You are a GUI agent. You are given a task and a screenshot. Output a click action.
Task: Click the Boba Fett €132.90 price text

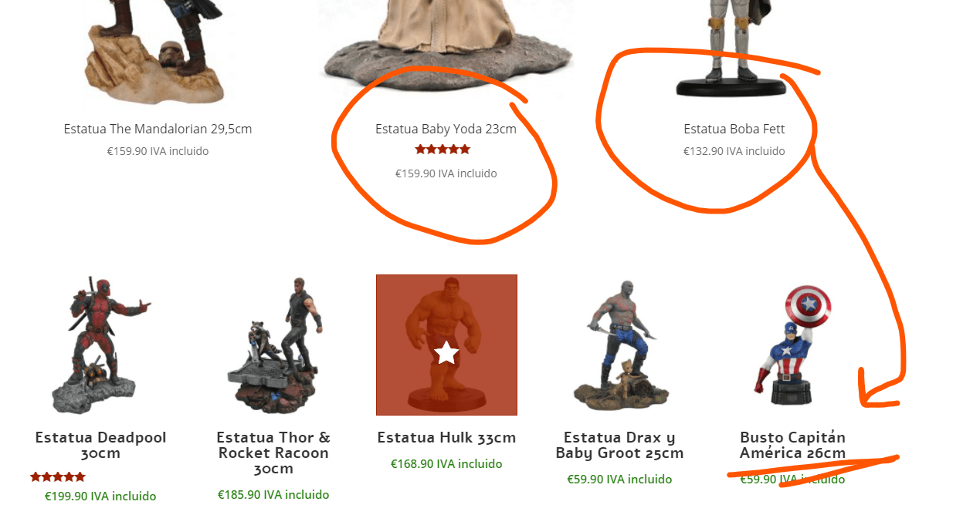(734, 151)
